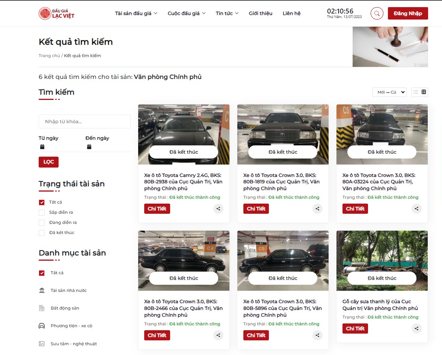442x355 pixels.
Task: Expand the Tài sản đấu giá menu
Action: (x=136, y=13)
